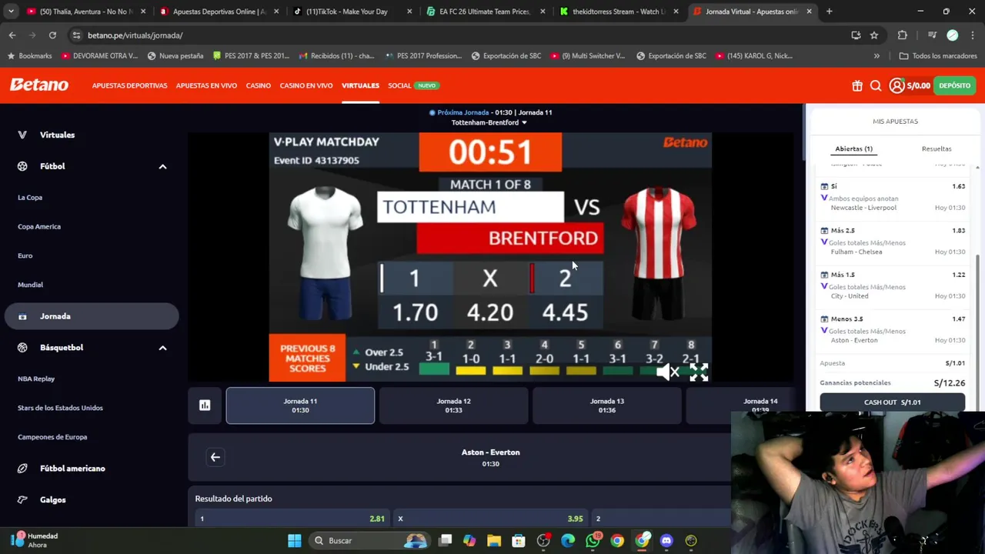Open the Tottenham-Brentford match dropdown

tap(489, 122)
